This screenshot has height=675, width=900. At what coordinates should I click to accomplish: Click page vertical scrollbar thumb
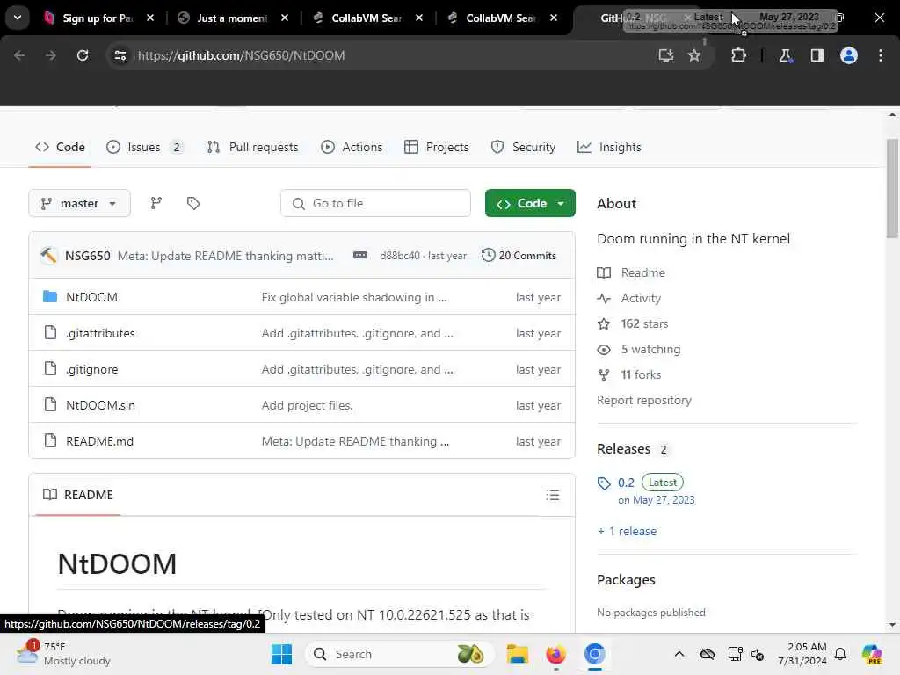892,188
